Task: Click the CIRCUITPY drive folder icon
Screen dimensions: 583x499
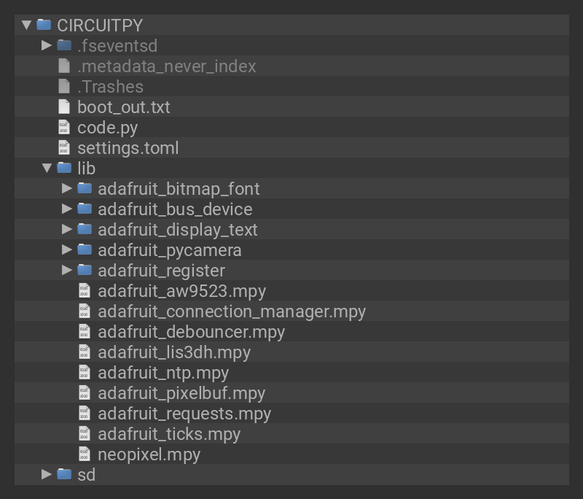Action: [x=44, y=25]
